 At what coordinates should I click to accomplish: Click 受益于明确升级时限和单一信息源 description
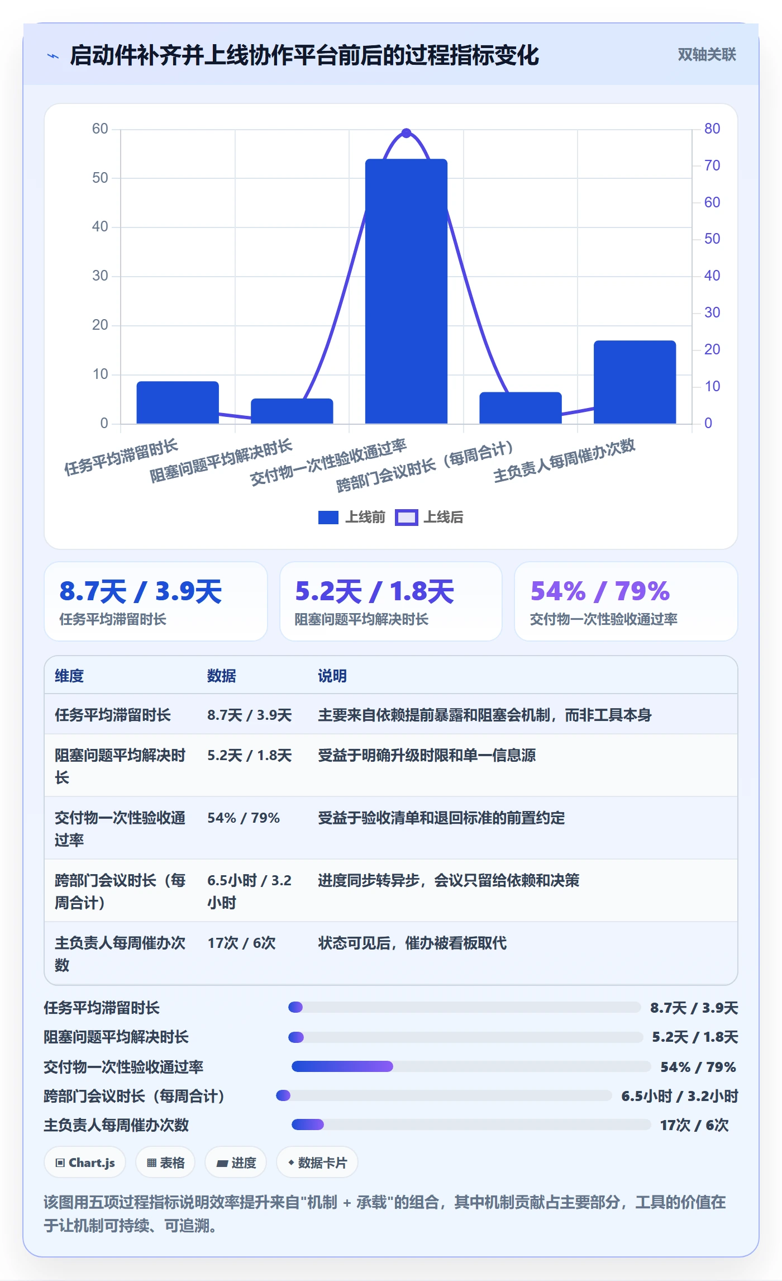427,755
